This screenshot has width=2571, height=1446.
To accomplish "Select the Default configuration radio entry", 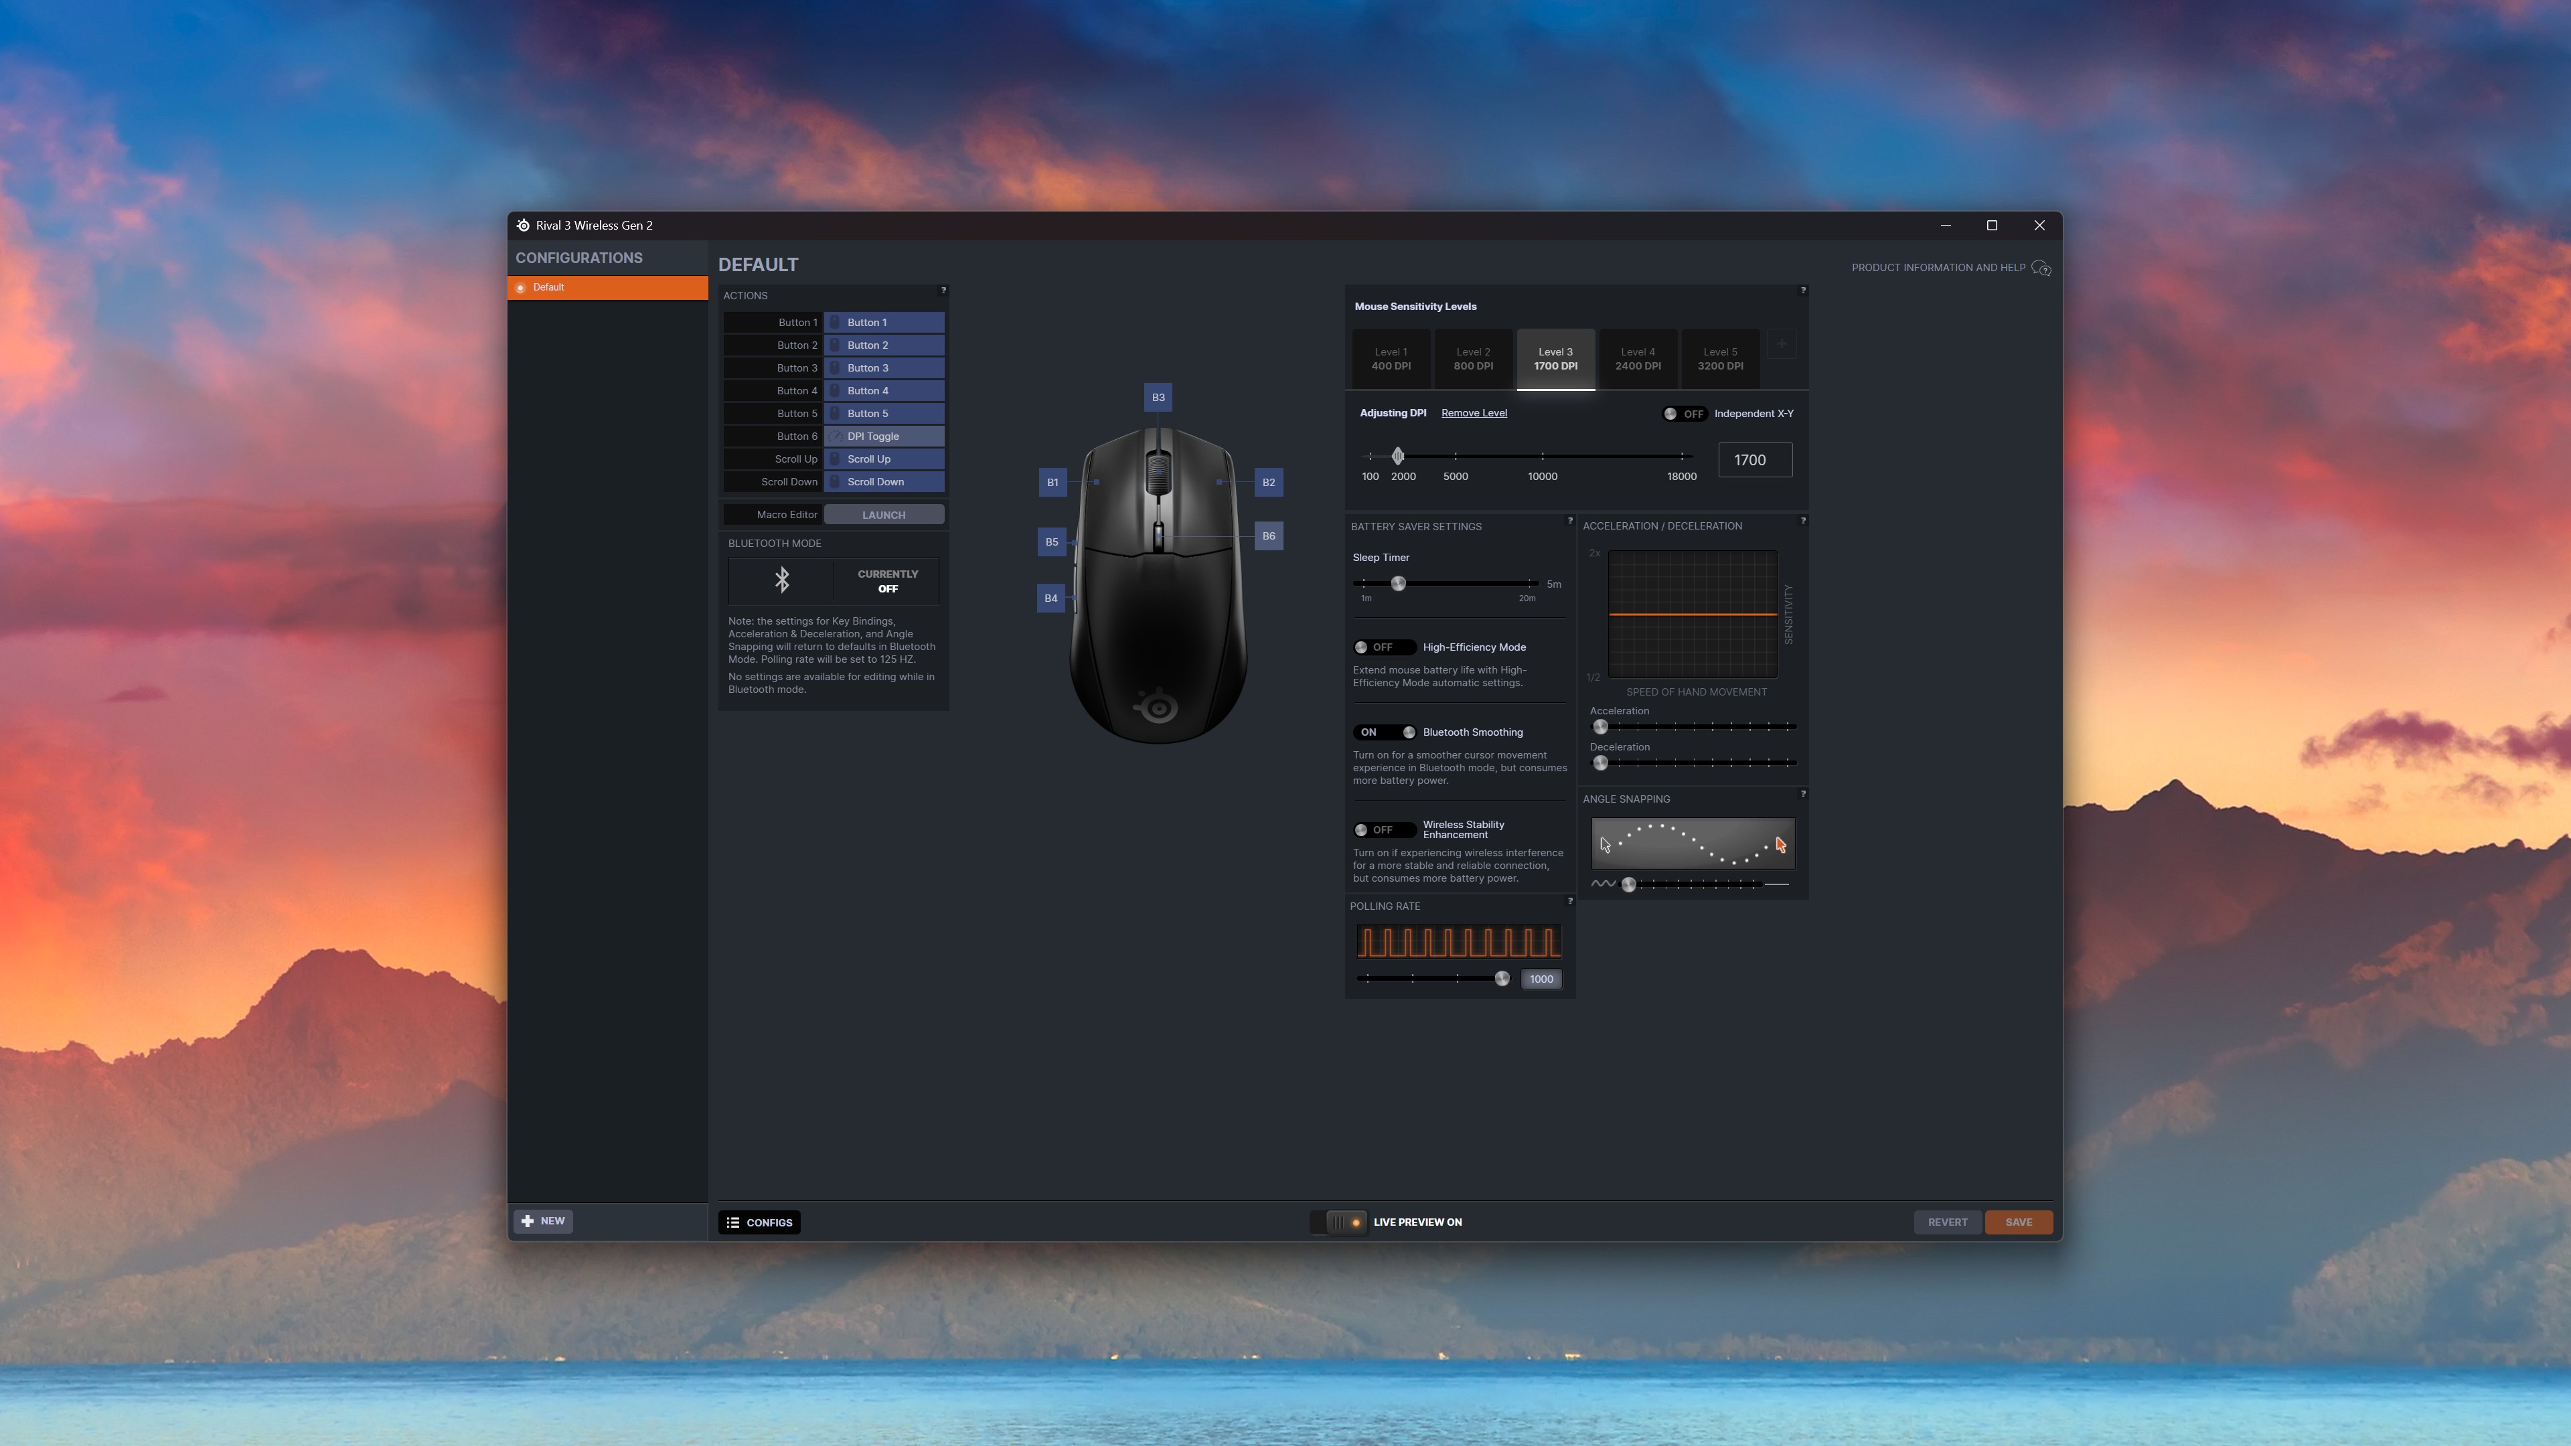I will [x=607, y=287].
